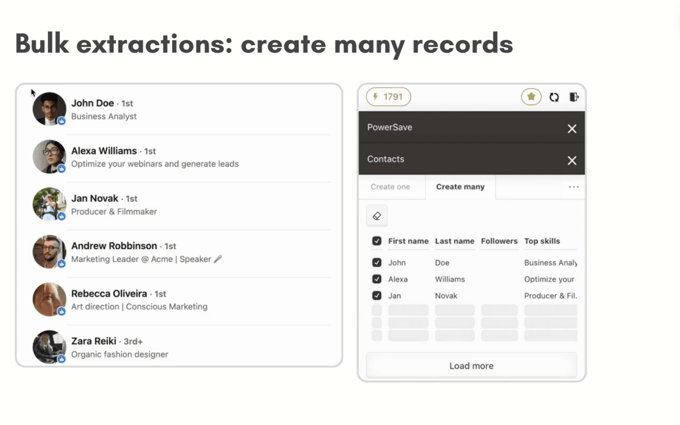Click the 'Business Analy' top skills cell
The height and width of the screenshot is (425, 680).
tap(550, 262)
